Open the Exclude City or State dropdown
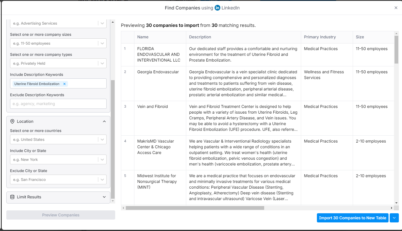The width and height of the screenshot is (402, 231). [x=102, y=180]
